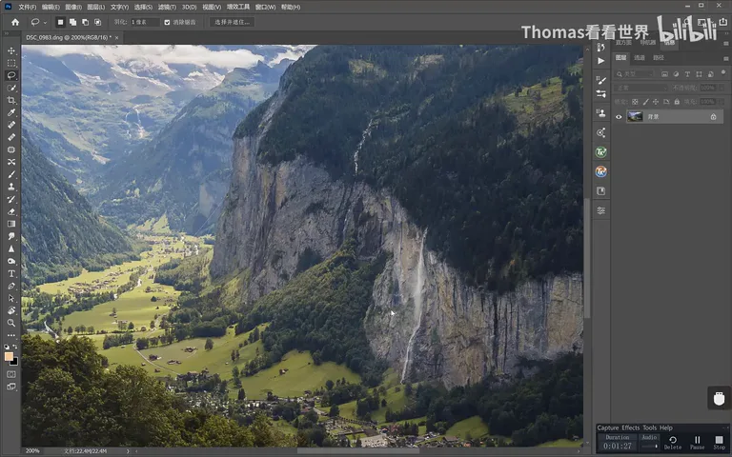Open the 文件(F) menu
The image size is (732, 457).
pos(27,7)
